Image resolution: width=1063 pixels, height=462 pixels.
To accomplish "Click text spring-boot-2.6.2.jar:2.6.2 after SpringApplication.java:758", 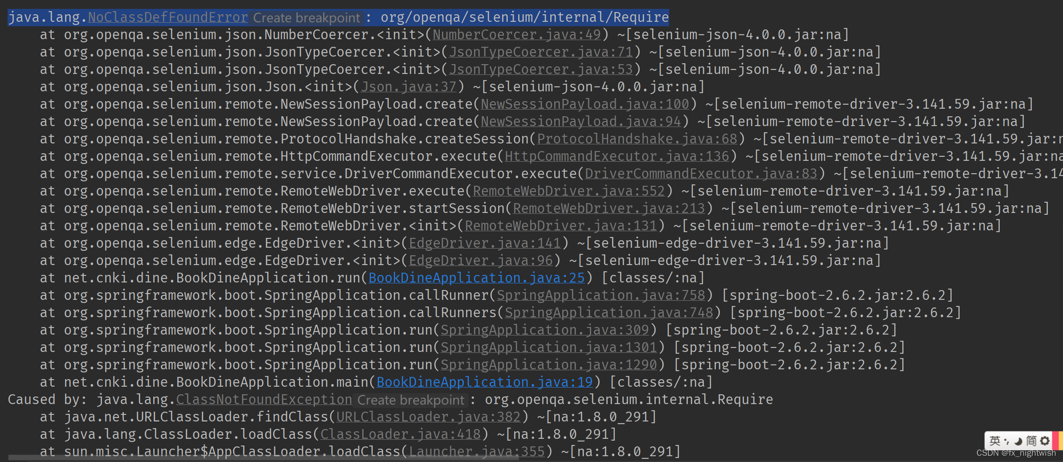I will click(x=838, y=295).
